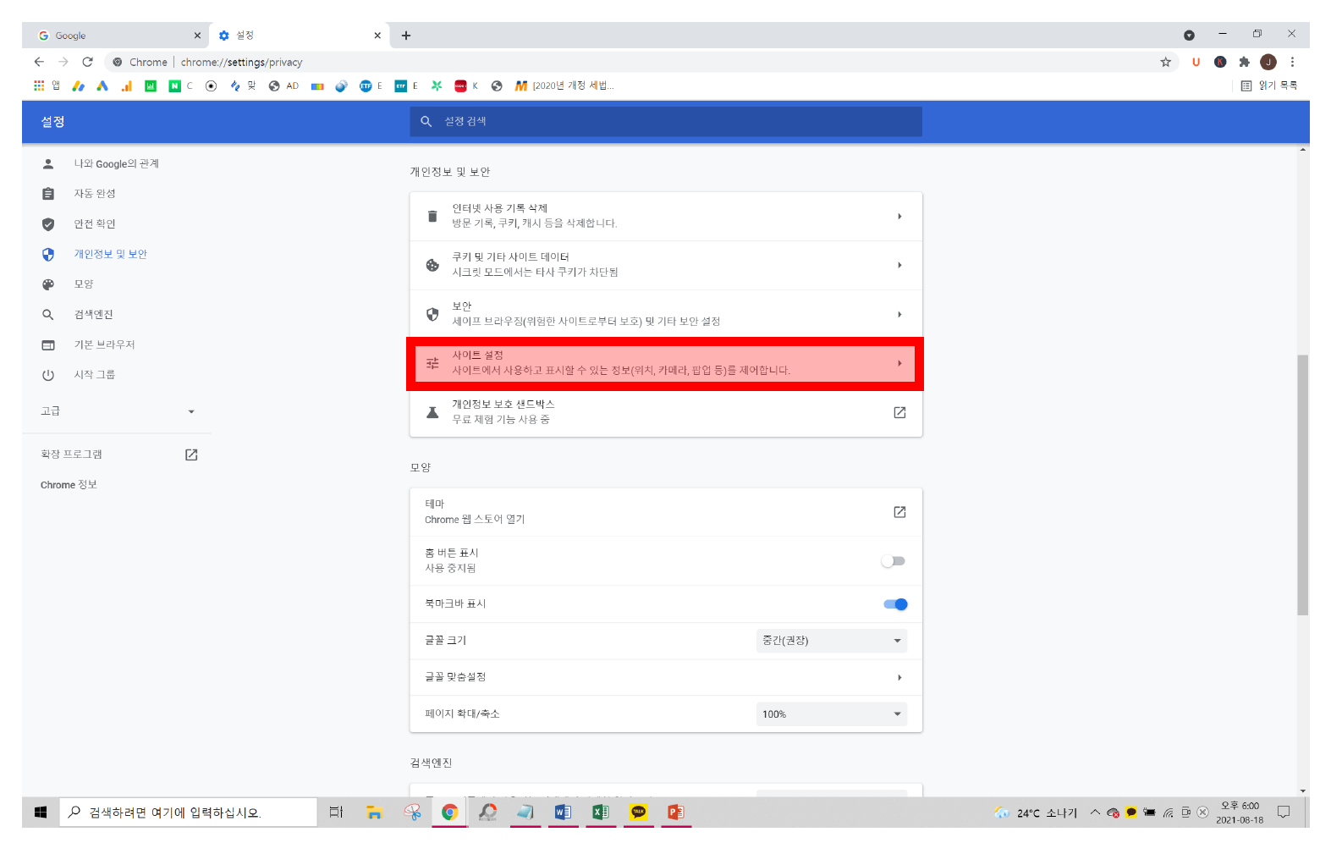Click the page vertical scrollbar thumb

click(x=1302, y=485)
